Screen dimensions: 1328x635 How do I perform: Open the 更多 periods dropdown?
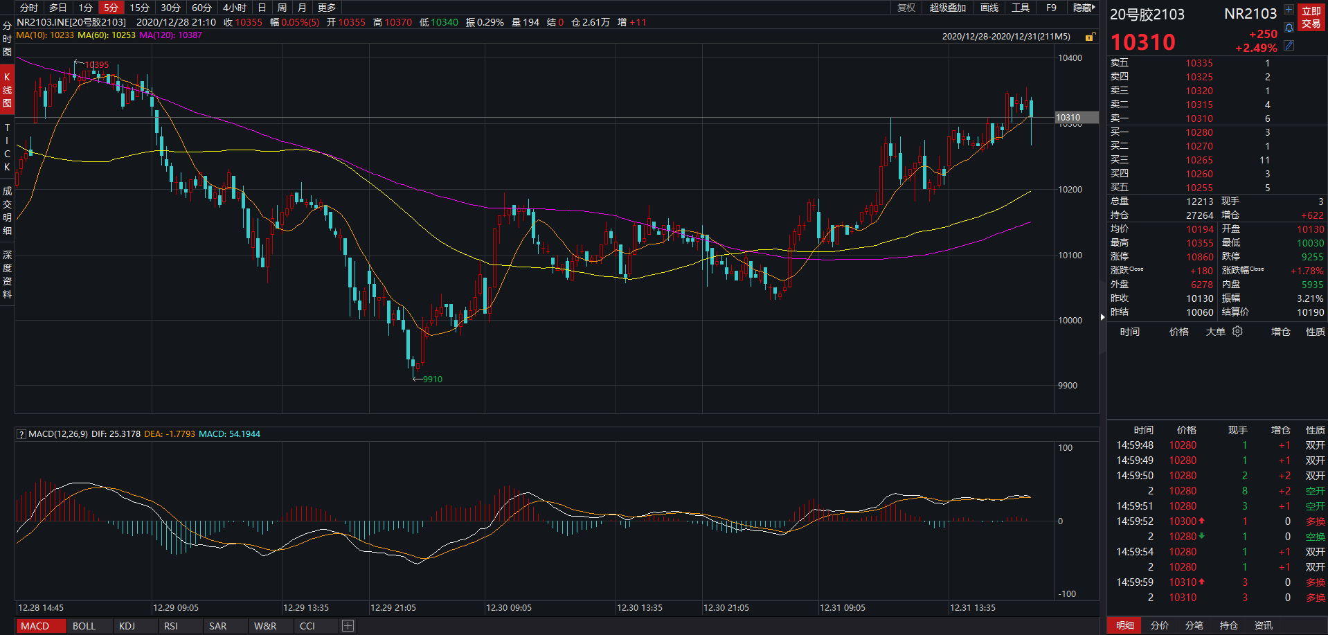tap(327, 8)
